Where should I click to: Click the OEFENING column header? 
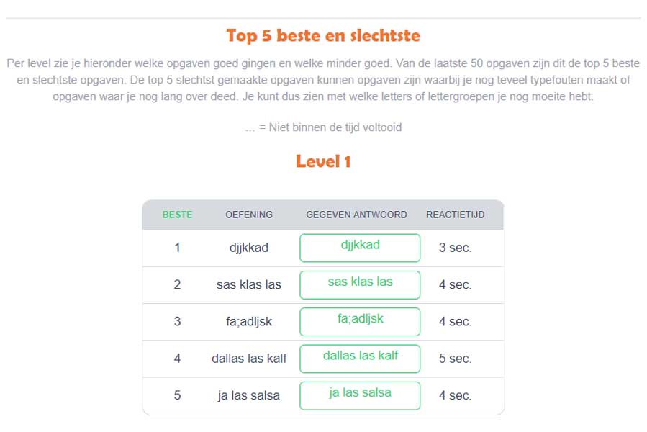pos(249,215)
